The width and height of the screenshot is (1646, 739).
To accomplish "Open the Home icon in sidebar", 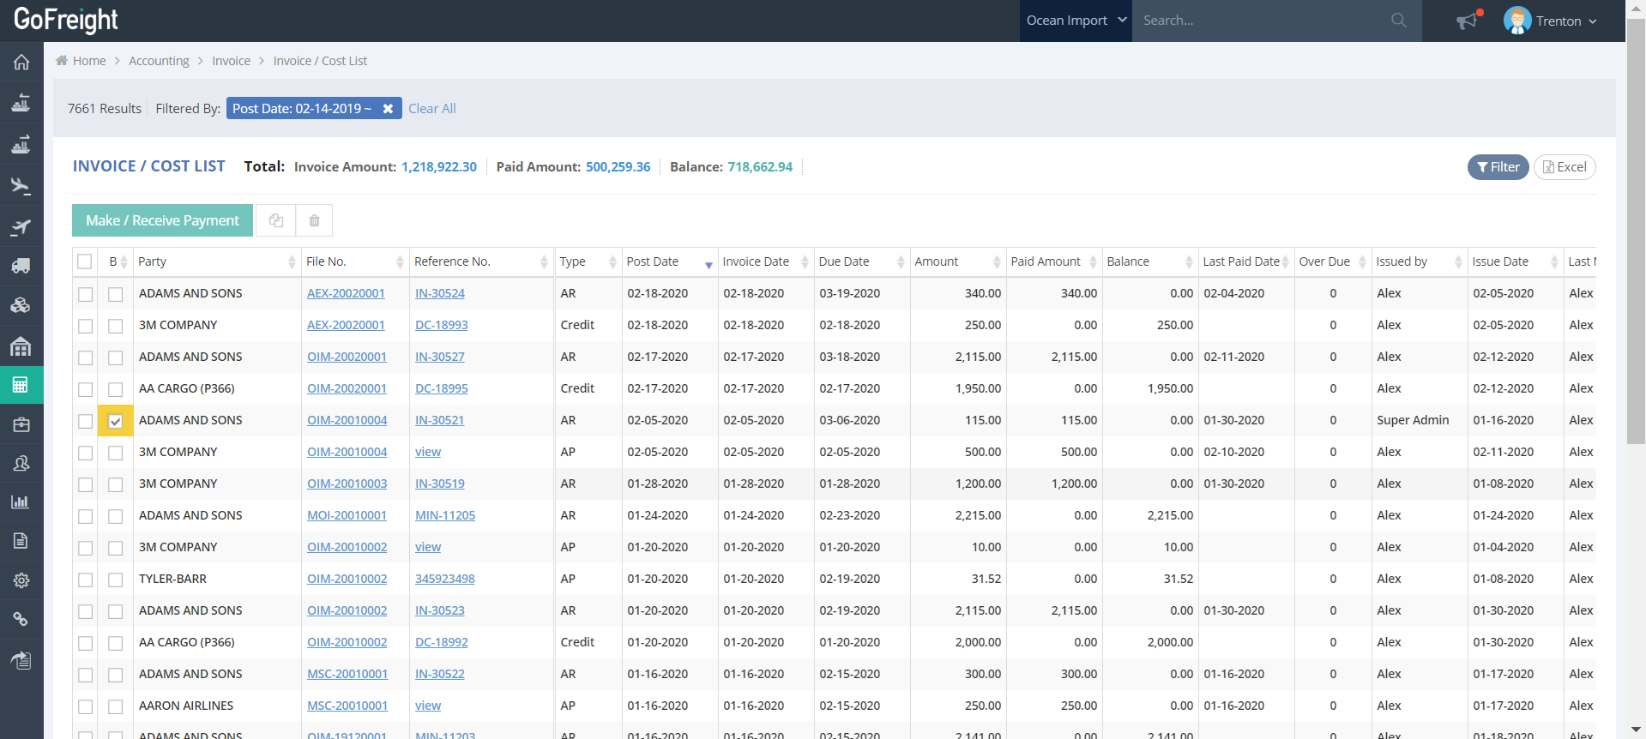I will [21, 62].
